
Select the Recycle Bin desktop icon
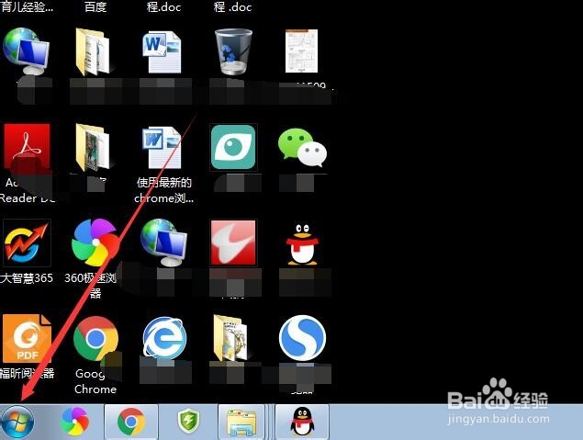pos(233,52)
